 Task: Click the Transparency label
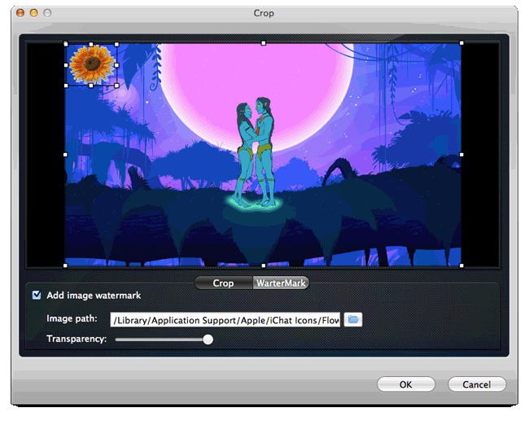click(77, 339)
